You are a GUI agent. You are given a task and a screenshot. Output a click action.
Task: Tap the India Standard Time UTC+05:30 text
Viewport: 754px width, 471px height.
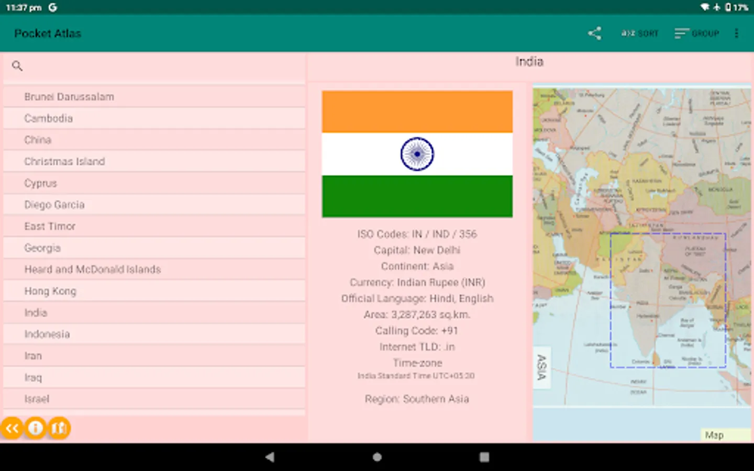click(416, 376)
